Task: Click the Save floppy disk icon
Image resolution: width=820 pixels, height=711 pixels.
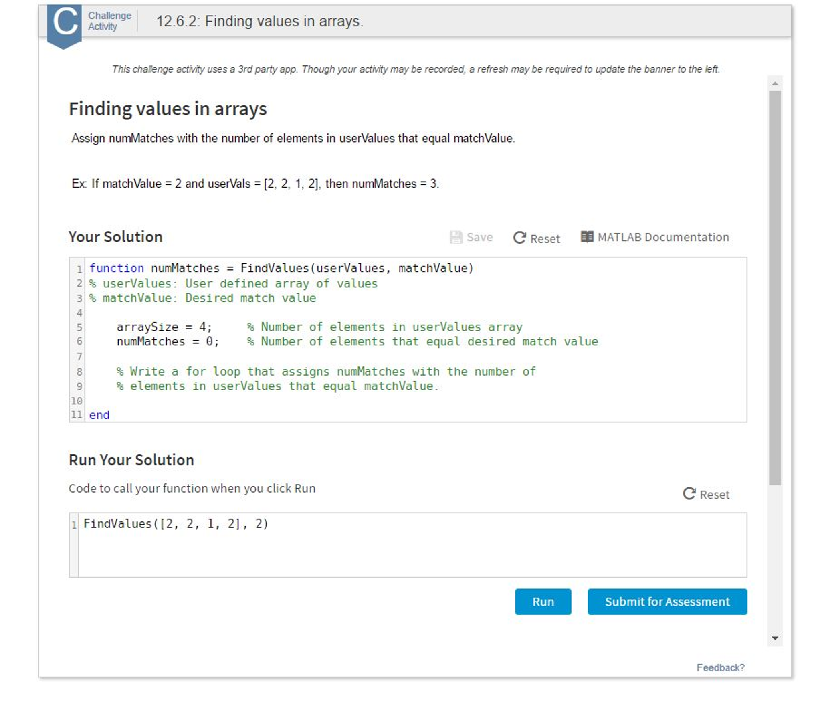Action: pos(455,237)
